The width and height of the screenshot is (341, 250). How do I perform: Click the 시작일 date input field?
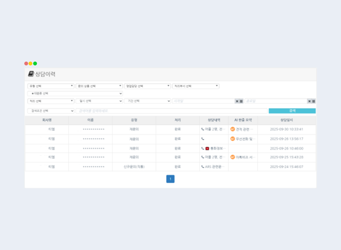(x=203, y=101)
